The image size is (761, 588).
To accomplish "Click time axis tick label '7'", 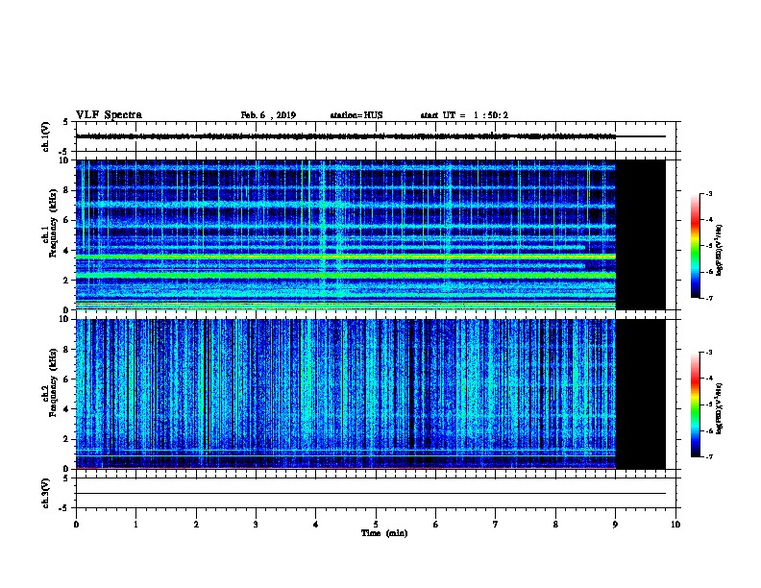I will 496,525.
